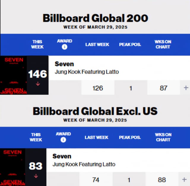Expand the Global Excl. US Seven entry with plus
Viewport: 190px width, 186px height.
[184, 179]
